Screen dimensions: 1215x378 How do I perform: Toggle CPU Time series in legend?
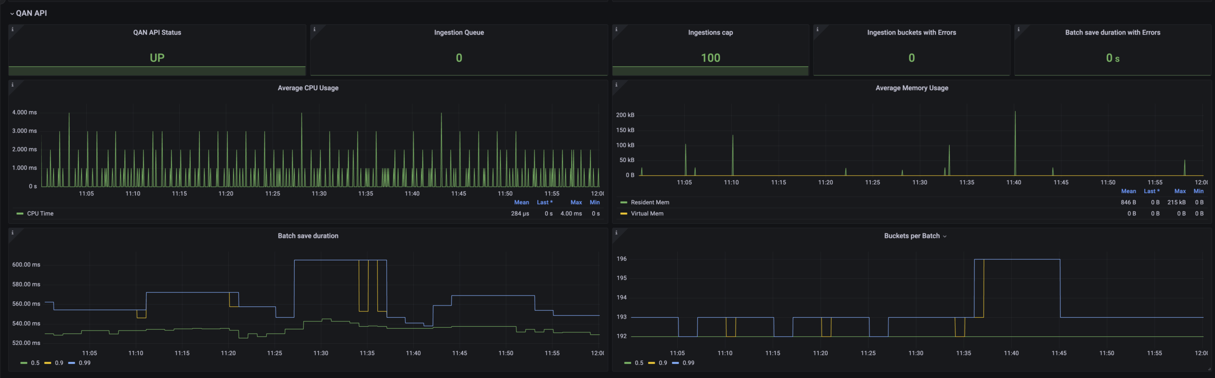[40, 214]
